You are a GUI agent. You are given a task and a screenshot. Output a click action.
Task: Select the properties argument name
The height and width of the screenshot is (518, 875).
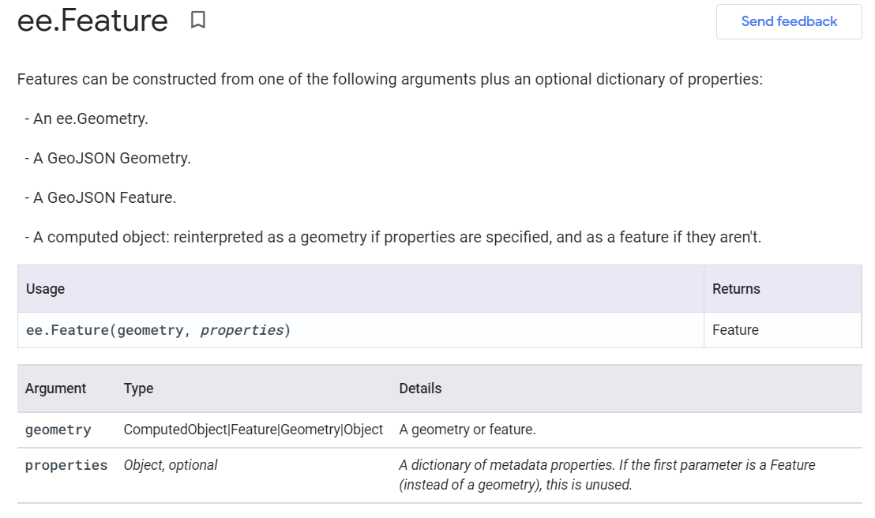click(x=66, y=465)
